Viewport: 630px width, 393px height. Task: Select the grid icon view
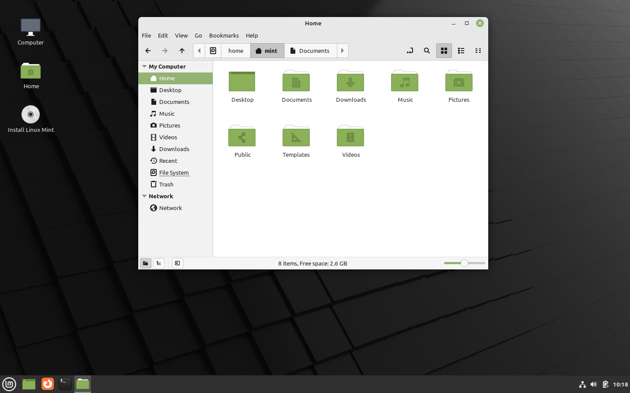tap(444, 51)
